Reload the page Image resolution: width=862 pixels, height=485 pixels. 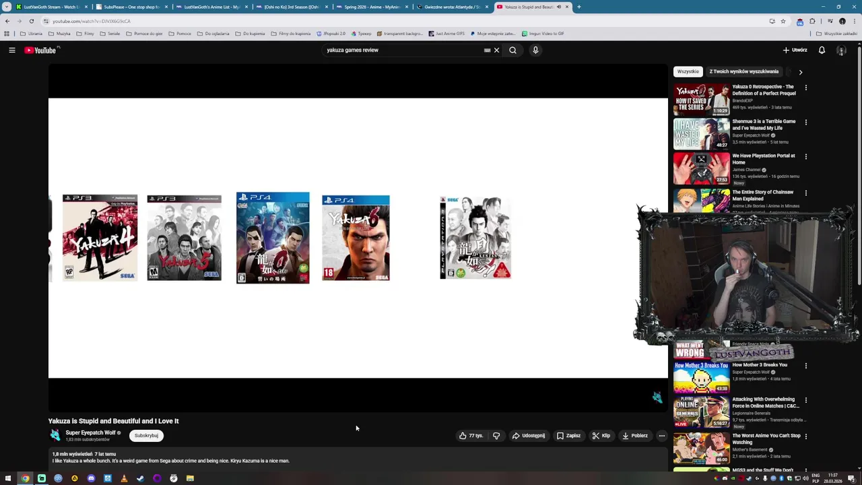[31, 21]
